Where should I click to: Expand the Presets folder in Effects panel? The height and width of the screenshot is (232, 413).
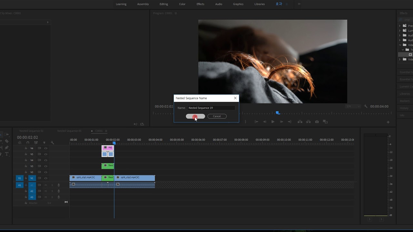(x=400, y=26)
